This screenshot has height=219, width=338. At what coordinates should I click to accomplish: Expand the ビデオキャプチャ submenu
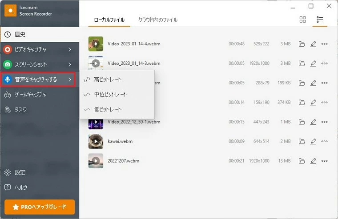[x=70, y=49]
